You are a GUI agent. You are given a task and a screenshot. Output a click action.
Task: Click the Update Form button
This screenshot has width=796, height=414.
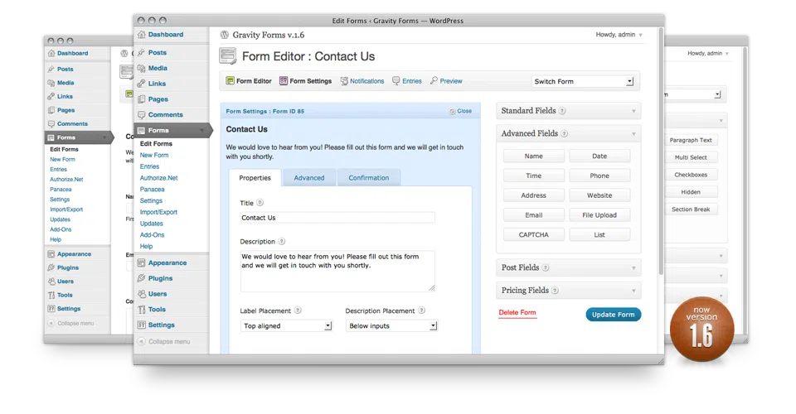click(614, 315)
